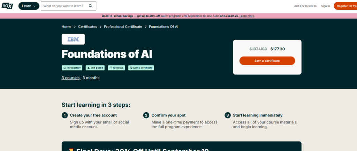Click Foundations Of AI breadcrumb

click(164, 27)
